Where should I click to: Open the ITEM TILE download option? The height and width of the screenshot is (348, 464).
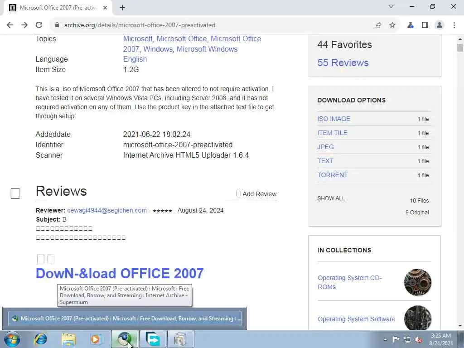pyautogui.click(x=332, y=133)
